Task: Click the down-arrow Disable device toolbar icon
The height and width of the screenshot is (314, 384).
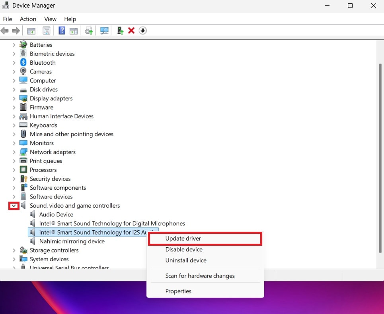Action: pyautogui.click(x=142, y=31)
